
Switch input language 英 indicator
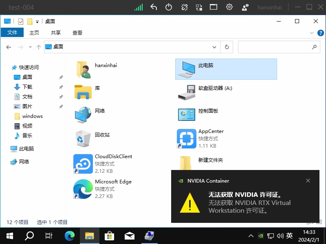(289, 235)
